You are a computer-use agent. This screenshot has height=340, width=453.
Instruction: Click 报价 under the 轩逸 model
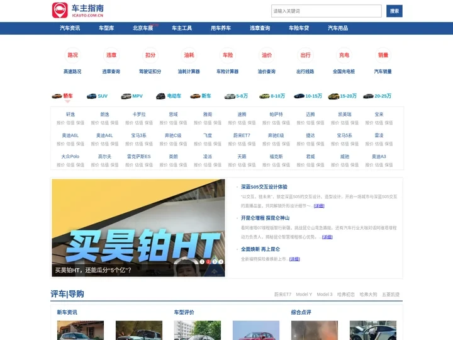tap(60, 123)
